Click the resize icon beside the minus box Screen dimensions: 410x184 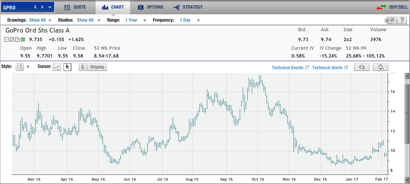tap(12, 40)
